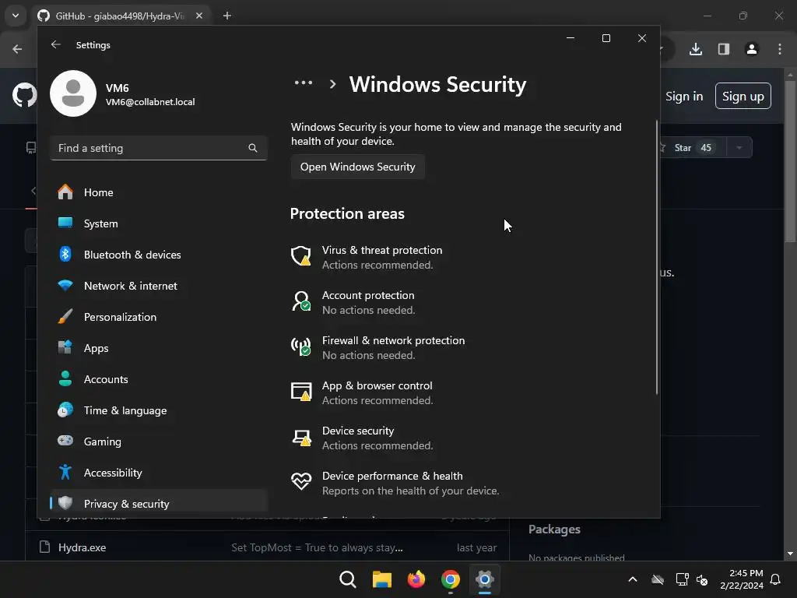
Task: Click the Account protection person icon
Action: pyautogui.click(x=301, y=301)
